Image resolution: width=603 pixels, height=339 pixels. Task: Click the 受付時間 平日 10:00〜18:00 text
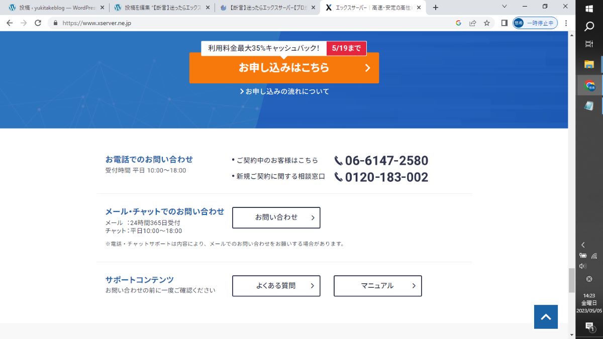pos(146,170)
